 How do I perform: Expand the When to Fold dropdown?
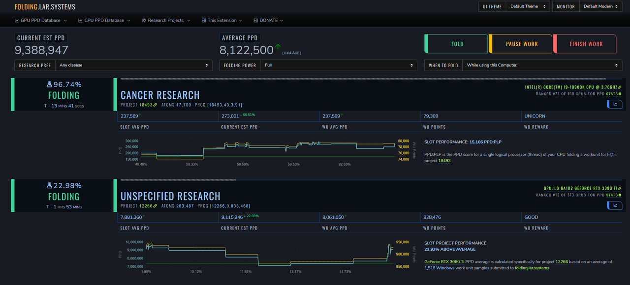tap(542, 65)
